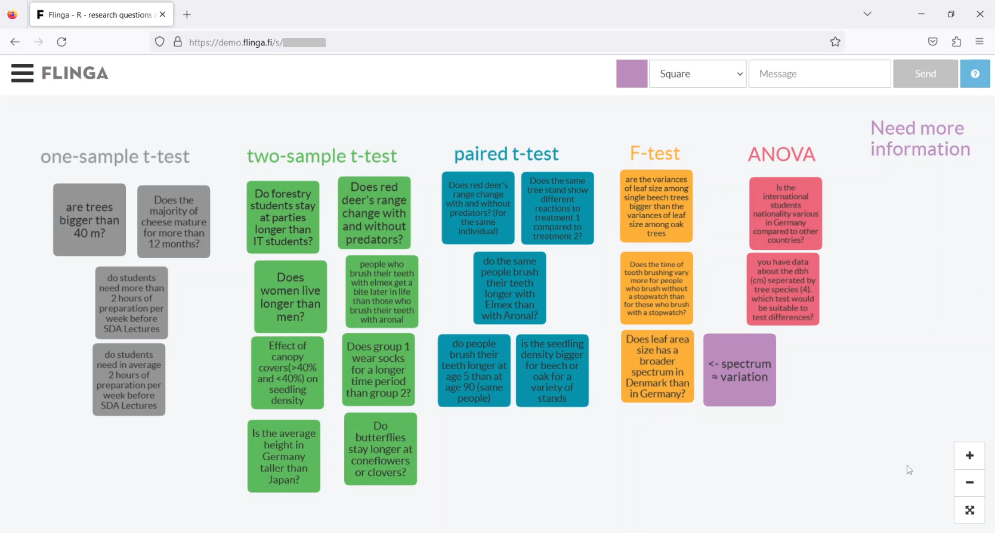
Task: Go back to the previous page
Action: 15,42
